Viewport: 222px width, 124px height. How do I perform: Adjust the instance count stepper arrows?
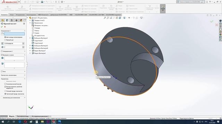pyautogui.click(x=23, y=47)
